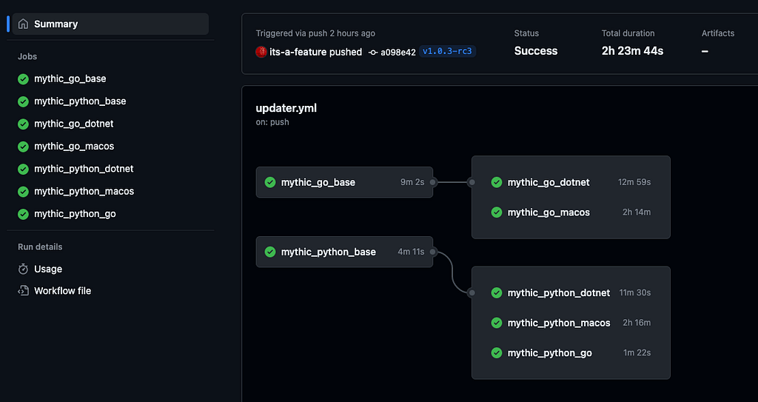Click green check icon for mythic_go_base job in sidebar
Image resolution: width=758 pixels, height=402 pixels.
[x=23, y=78]
